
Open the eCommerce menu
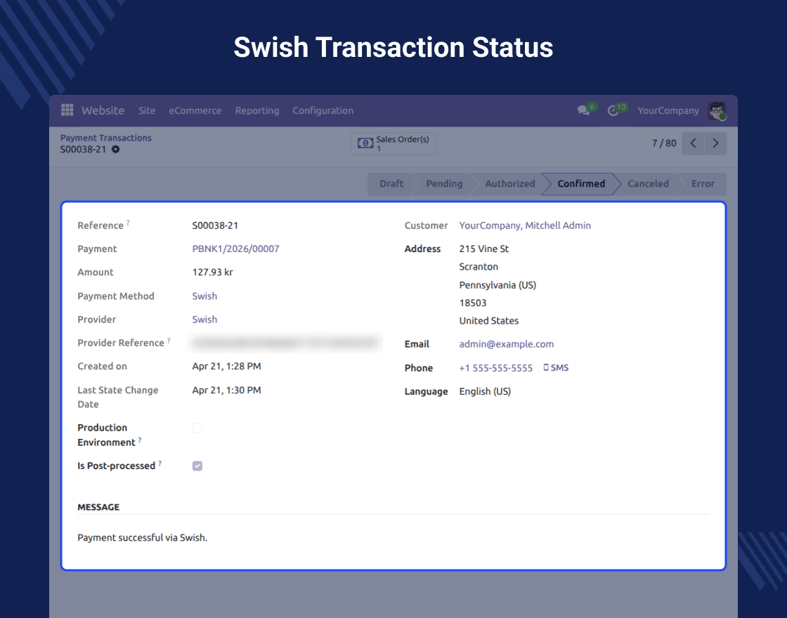[x=195, y=111]
